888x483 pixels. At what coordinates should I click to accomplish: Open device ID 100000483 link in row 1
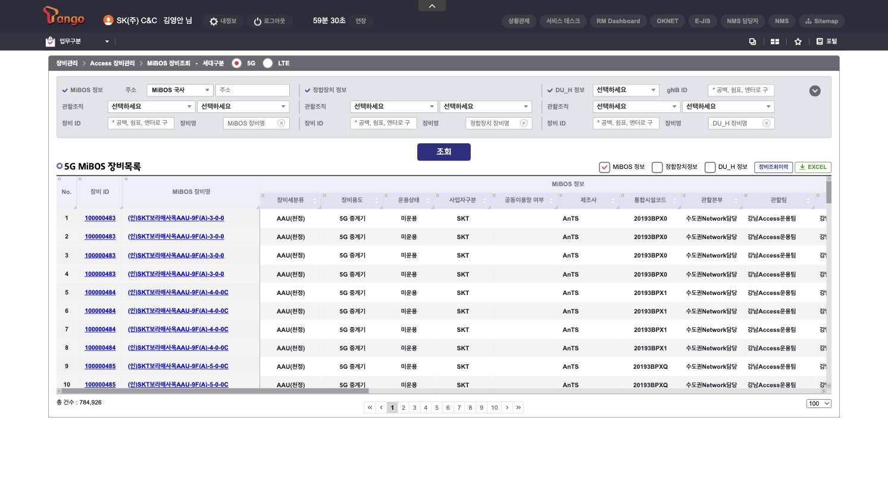(100, 218)
